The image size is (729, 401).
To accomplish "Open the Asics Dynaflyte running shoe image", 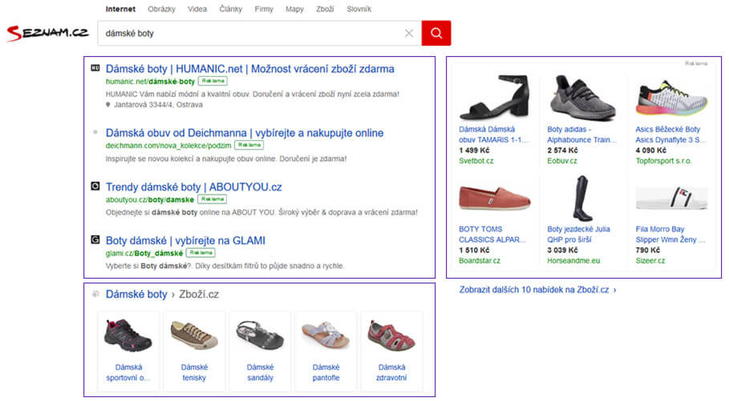I will click(671, 98).
